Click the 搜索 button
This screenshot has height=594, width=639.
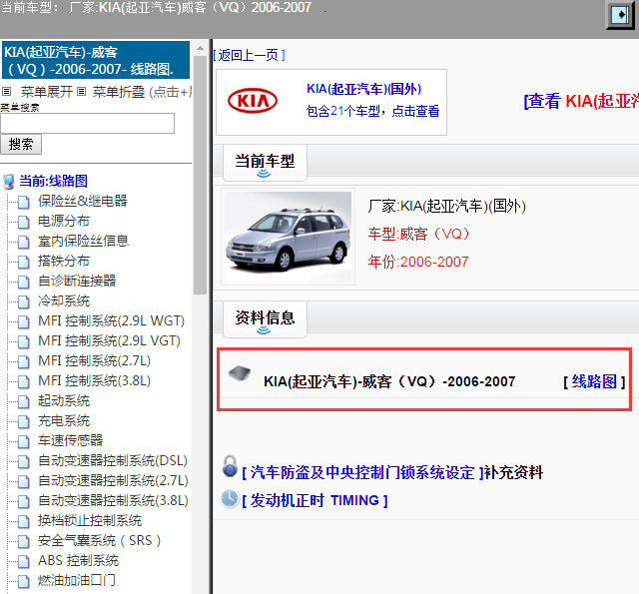coord(21,144)
